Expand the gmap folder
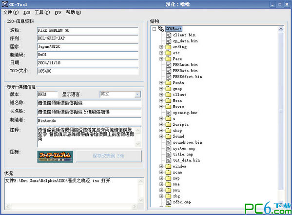Image resolution: width=292 pixels, height=215 pixels. (x=161, y=89)
